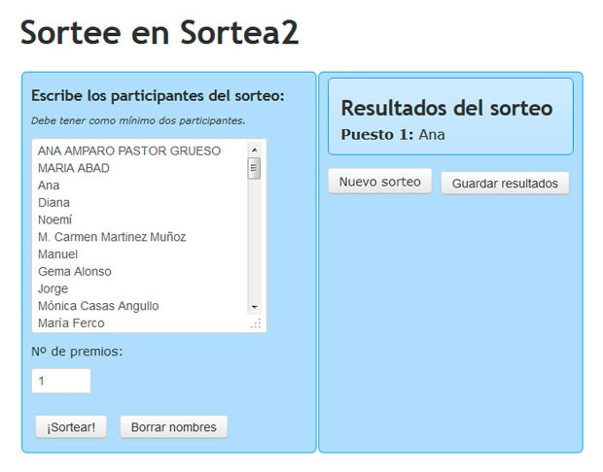Screen dimensions: 603x472
Task: Click Mónica Casas Angullo line
Action: [98, 306]
